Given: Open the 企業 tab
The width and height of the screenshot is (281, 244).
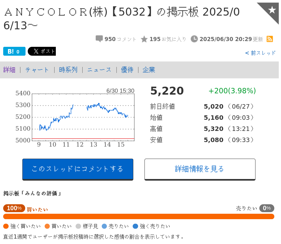Looking at the screenshot, I should pyautogui.click(x=149, y=70).
